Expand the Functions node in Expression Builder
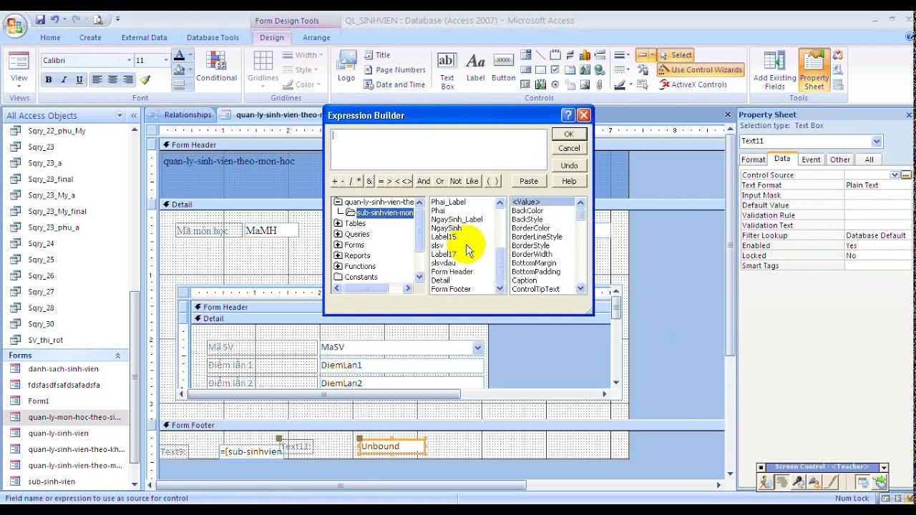This screenshot has width=916, height=515. [x=338, y=266]
